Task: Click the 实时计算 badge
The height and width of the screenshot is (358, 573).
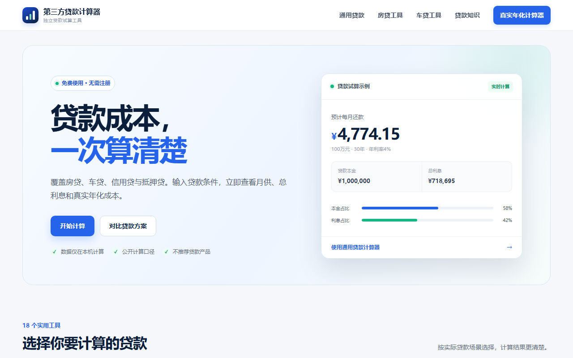Action: point(500,86)
